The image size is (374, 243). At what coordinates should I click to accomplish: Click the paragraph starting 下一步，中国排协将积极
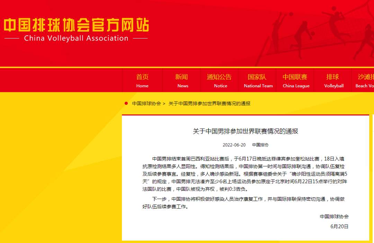(243, 203)
